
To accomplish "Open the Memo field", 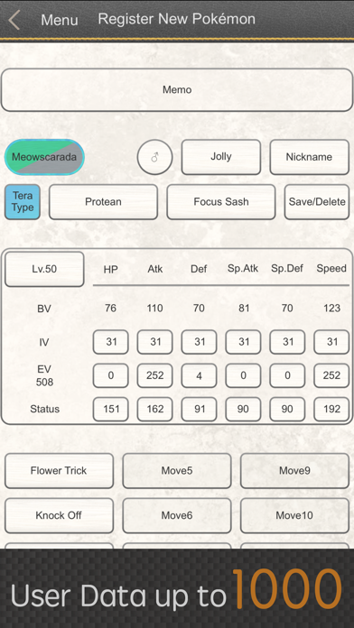I will (177, 89).
